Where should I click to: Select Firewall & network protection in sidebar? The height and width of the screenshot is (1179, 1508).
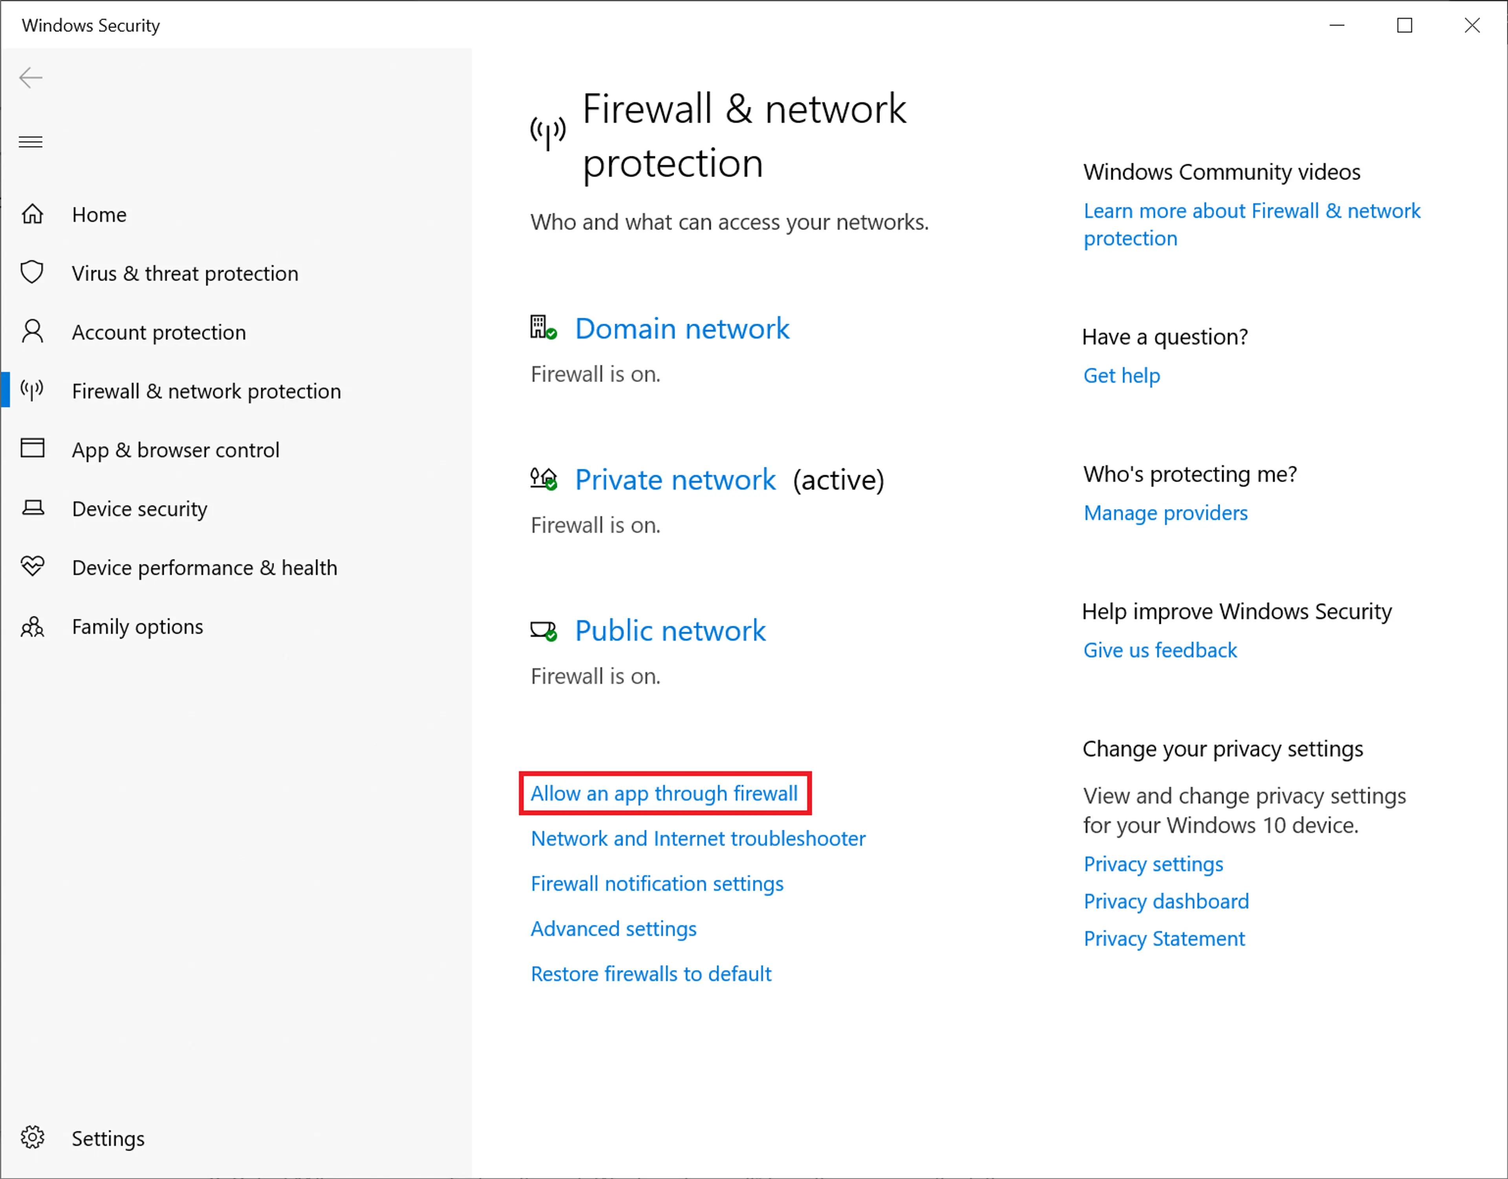coord(206,391)
